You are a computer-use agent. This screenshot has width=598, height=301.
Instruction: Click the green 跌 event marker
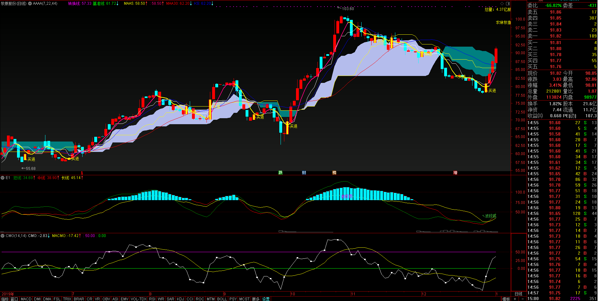click(281, 173)
